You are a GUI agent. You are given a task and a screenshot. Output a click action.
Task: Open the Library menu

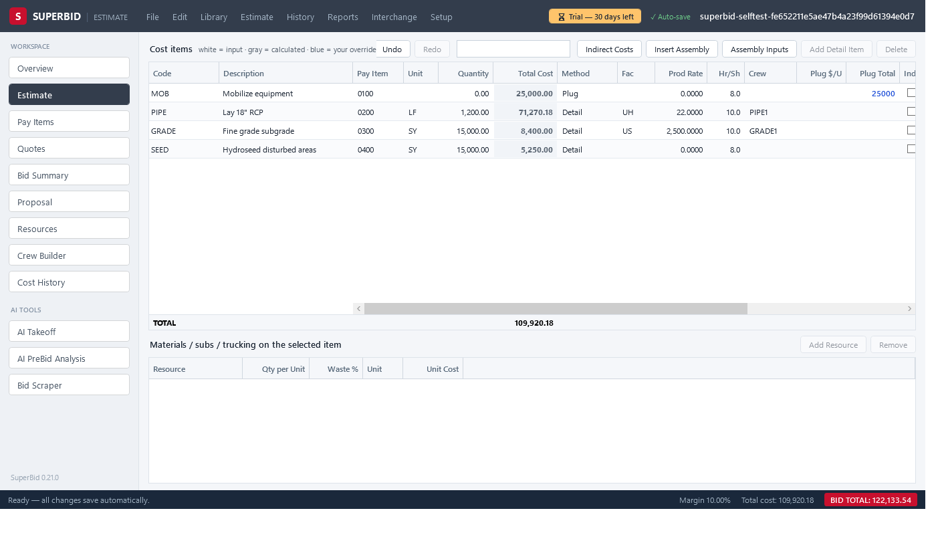pos(214,17)
